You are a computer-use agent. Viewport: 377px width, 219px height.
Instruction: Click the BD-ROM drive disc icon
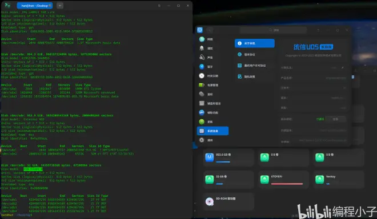tap(210, 201)
